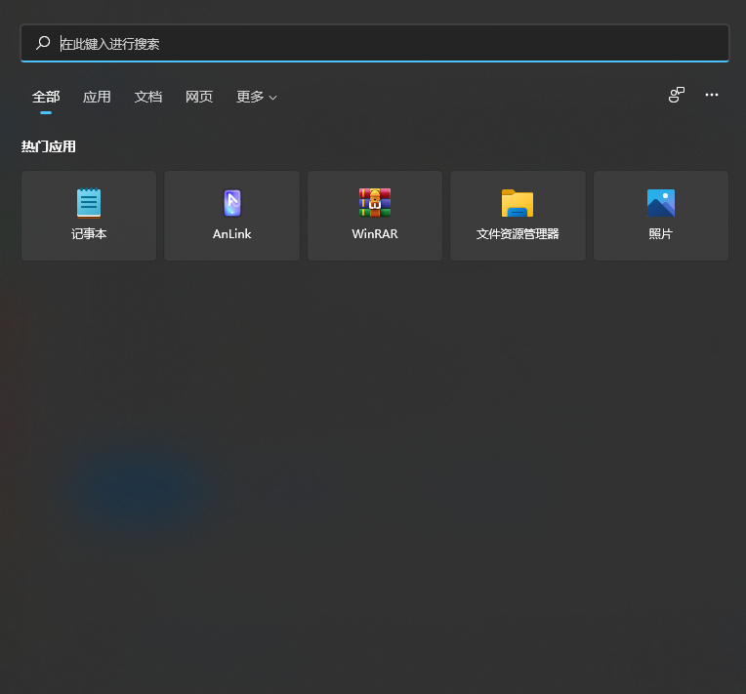Click the magnifier icon in search bar
This screenshot has height=694, width=746.
click(43, 43)
